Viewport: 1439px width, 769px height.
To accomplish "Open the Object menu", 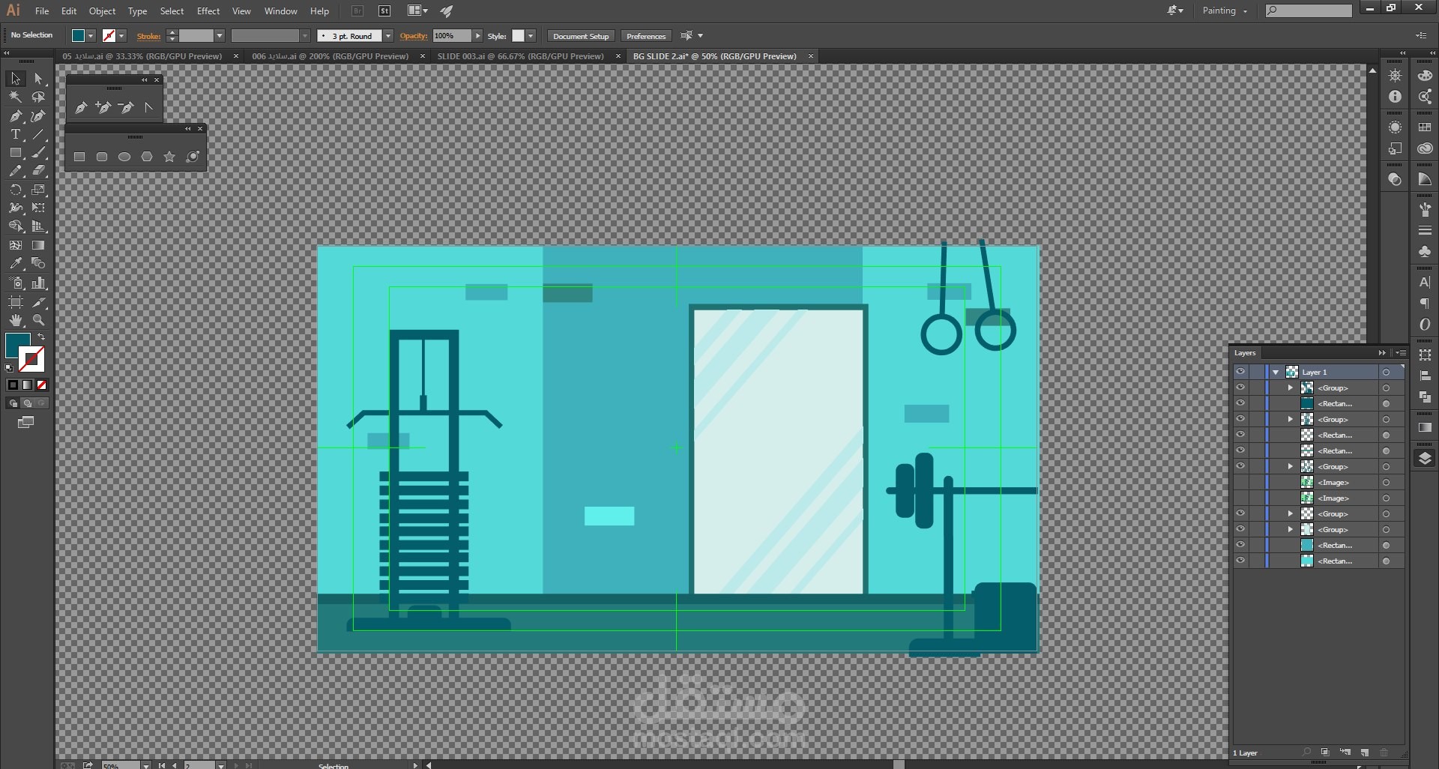I will pyautogui.click(x=102, y=11).
